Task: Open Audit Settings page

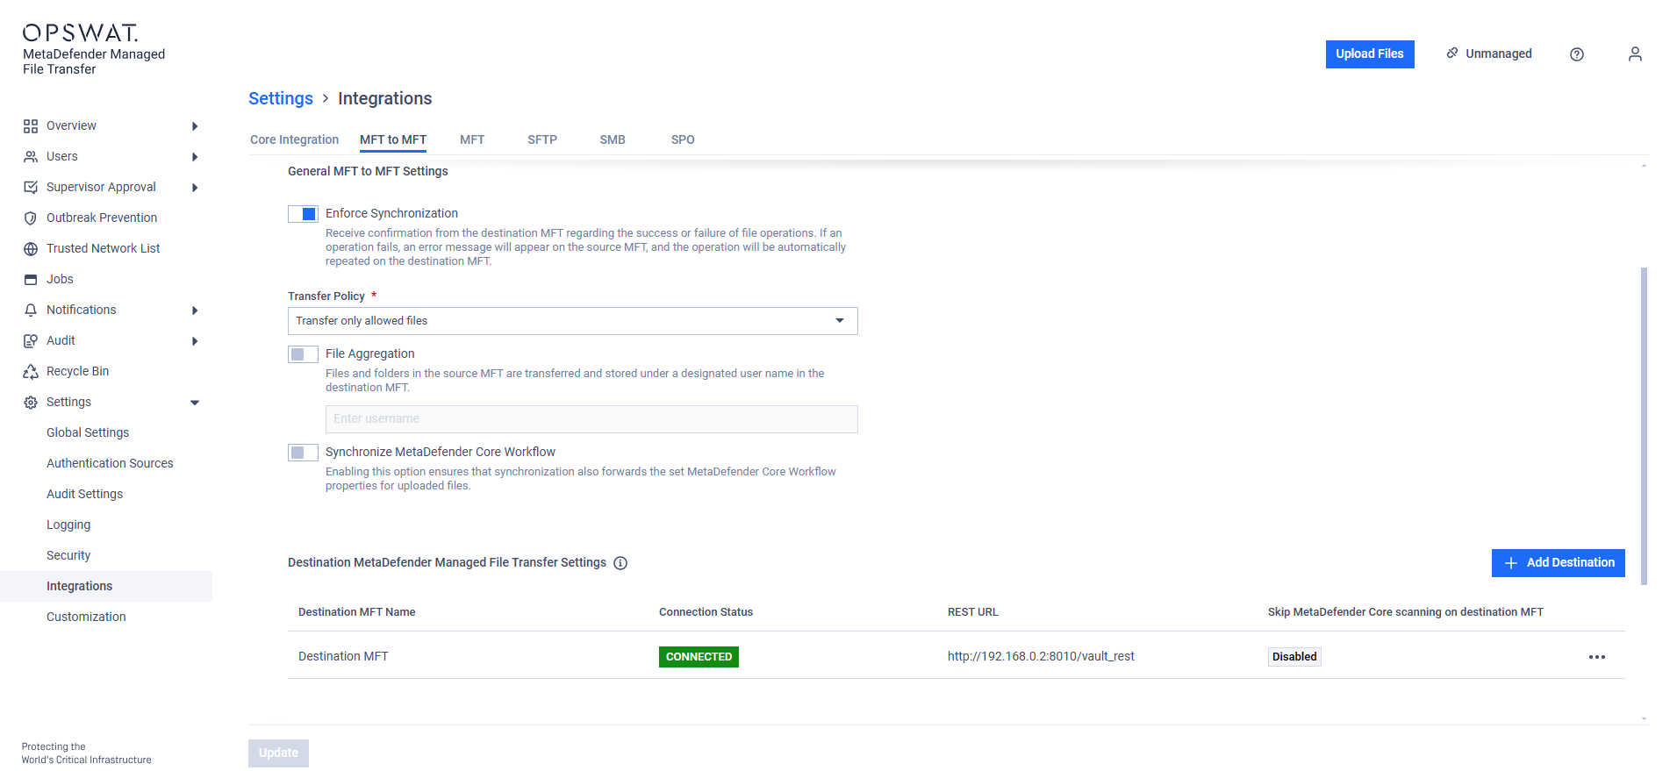Action: click(x=84, y=495)
